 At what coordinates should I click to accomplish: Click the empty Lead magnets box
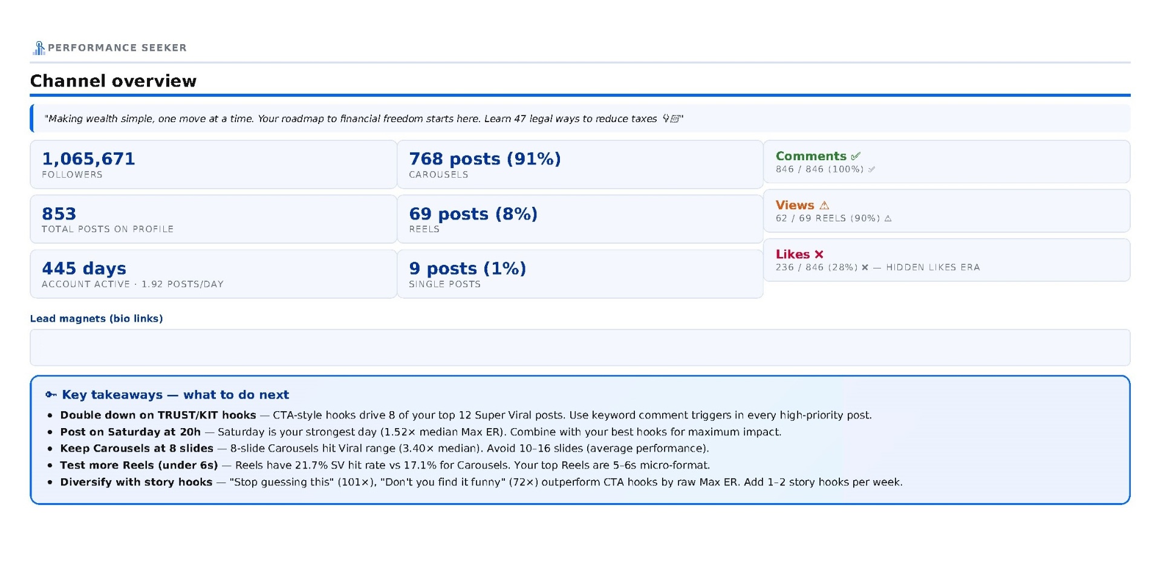(x=580, y=348)
